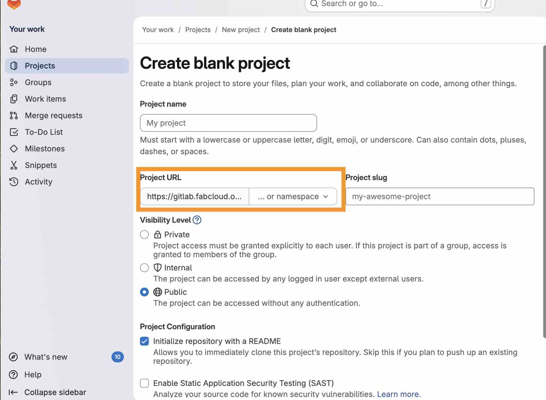Click the Home house icon
Screen dimensions: 546x400
coord(14,49)
